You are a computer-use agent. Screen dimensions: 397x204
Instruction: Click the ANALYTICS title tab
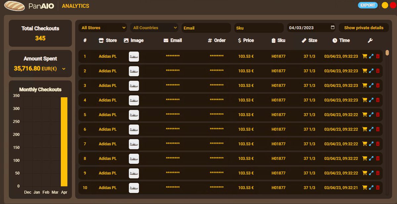tap(75, 6)
